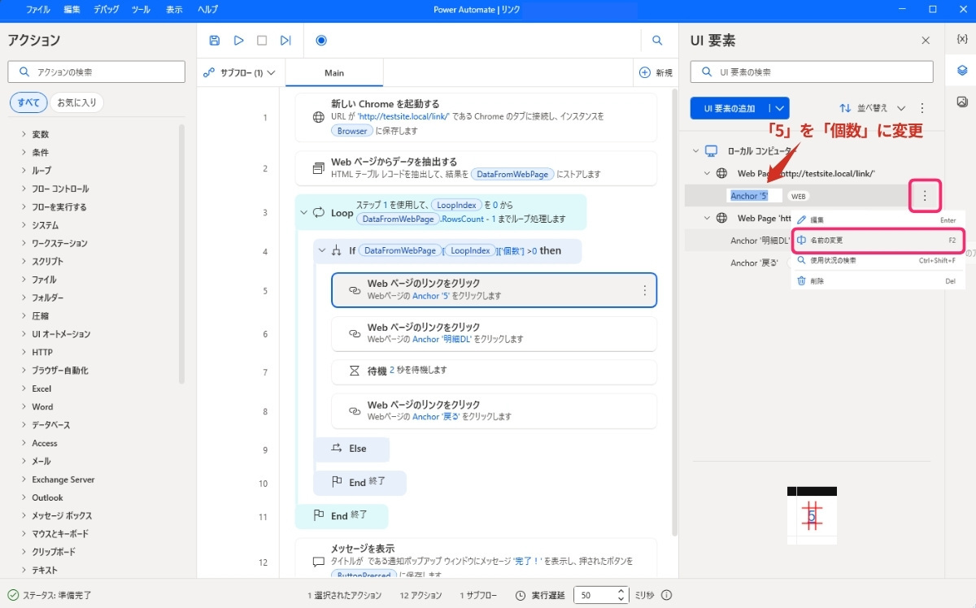Save the flow with the disk icon
Viewport: 976px width, 608px height.
click(x=215, y=40)
